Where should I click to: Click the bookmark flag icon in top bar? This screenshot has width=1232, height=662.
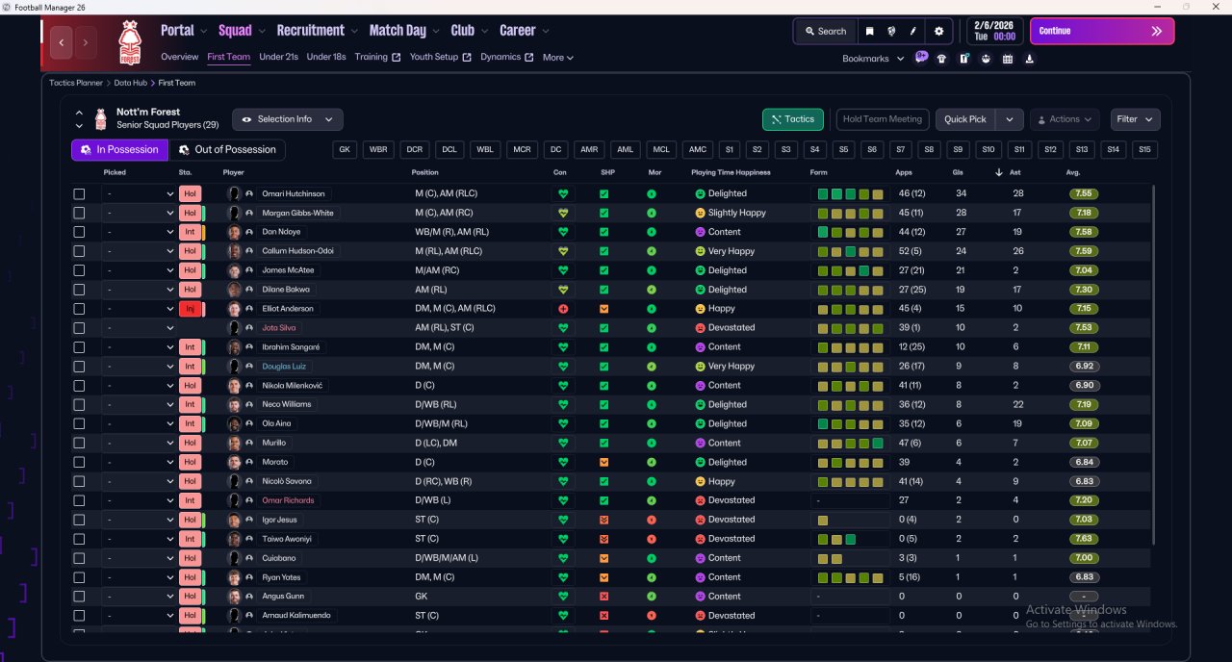point(869,31)
